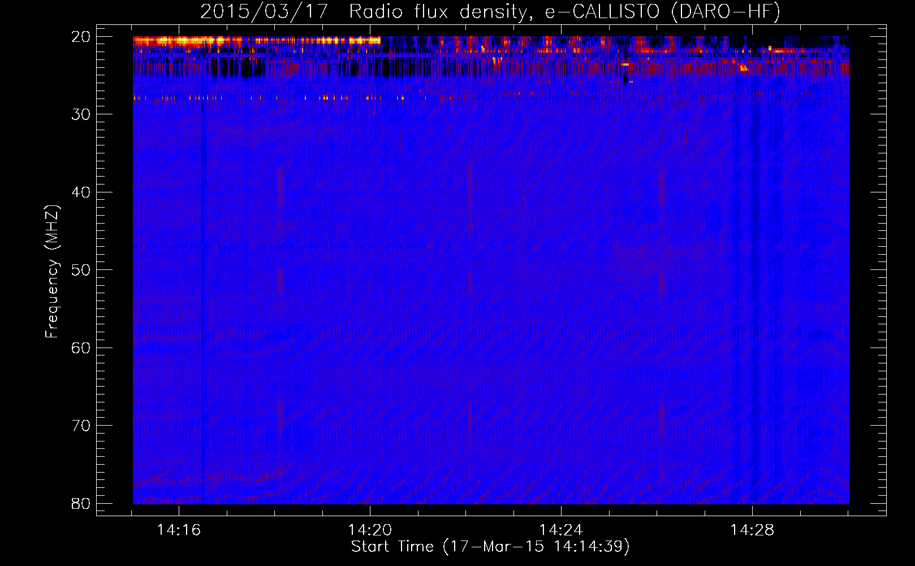Click the 'Start Time (17-Mar-15 14:14:39)' label
Viewport: 915px width, 566px height.
tap(490, 547)
